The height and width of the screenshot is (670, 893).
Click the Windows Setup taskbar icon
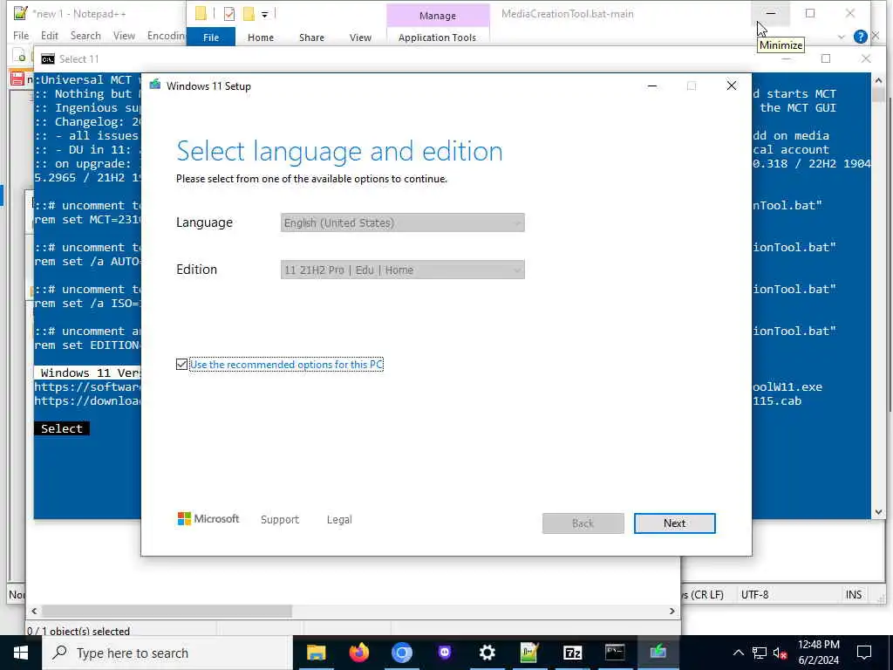pos(658,653)
